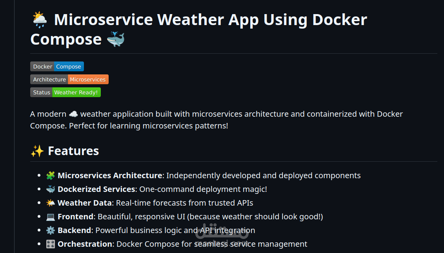Select the Features section heading
The image size is (444, 253).
pyautogui.click(x=73, y=150)
